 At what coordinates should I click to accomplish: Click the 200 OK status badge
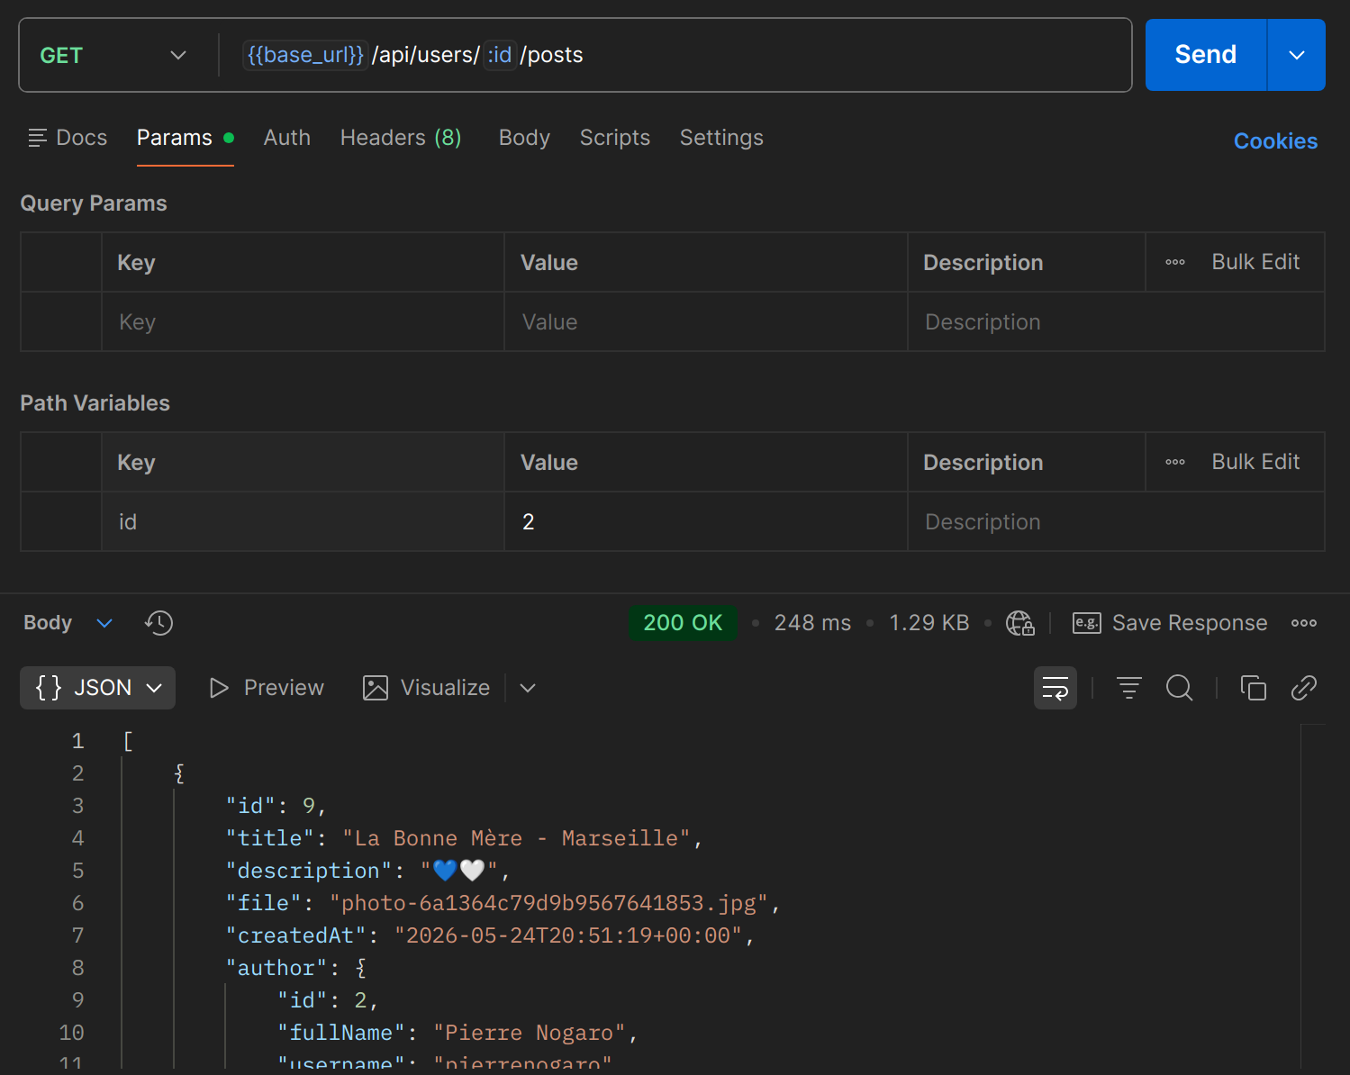(x=683, y=623)
